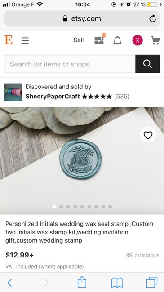
Task: Jump to second image carousel dot
Action: (x=61, y=207)
